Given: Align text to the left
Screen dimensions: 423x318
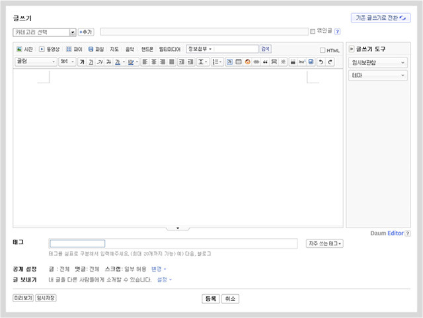Looking at the screenshot, I should (145, 62).
